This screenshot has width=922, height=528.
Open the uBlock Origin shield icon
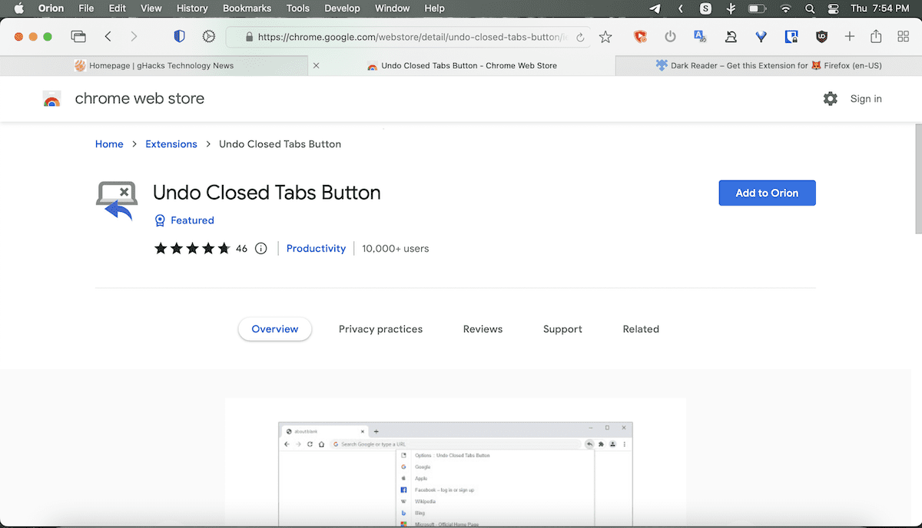[821, 36]
